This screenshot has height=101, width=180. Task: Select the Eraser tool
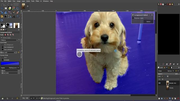(x=17, y=12)
